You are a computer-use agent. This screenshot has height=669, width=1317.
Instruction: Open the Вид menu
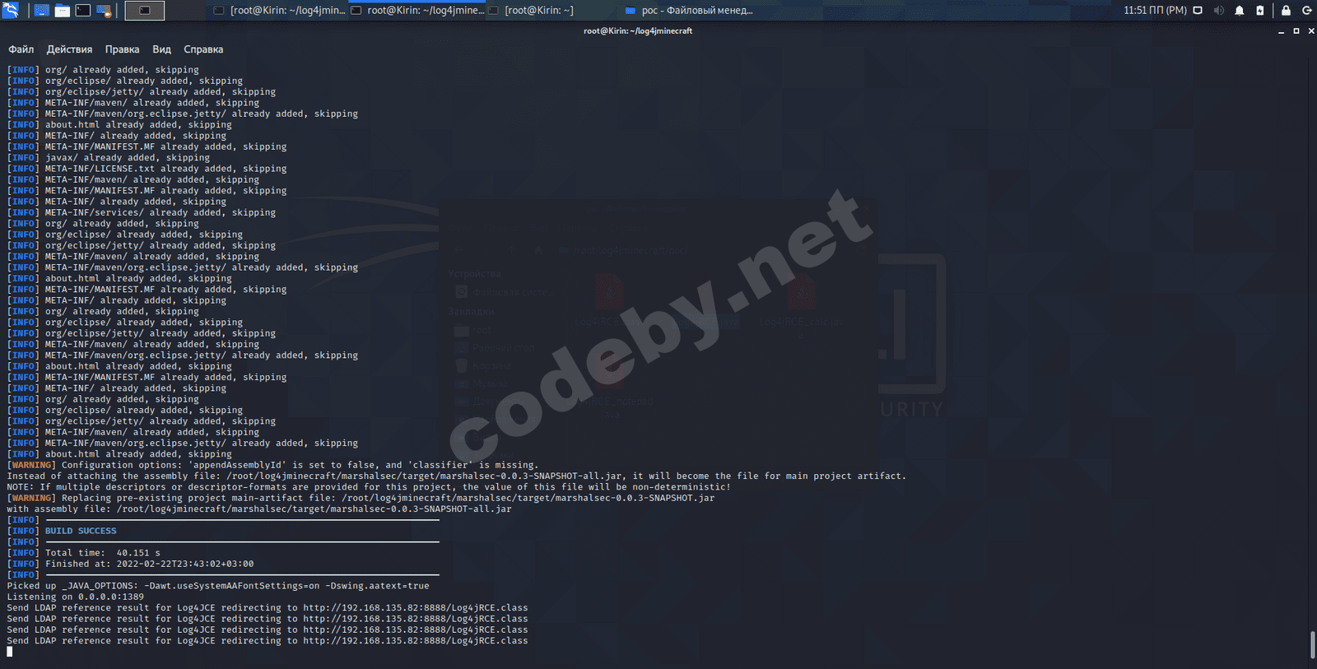pos(161,49)
